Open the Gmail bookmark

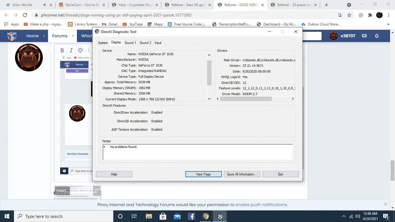(x=110, y=24)
